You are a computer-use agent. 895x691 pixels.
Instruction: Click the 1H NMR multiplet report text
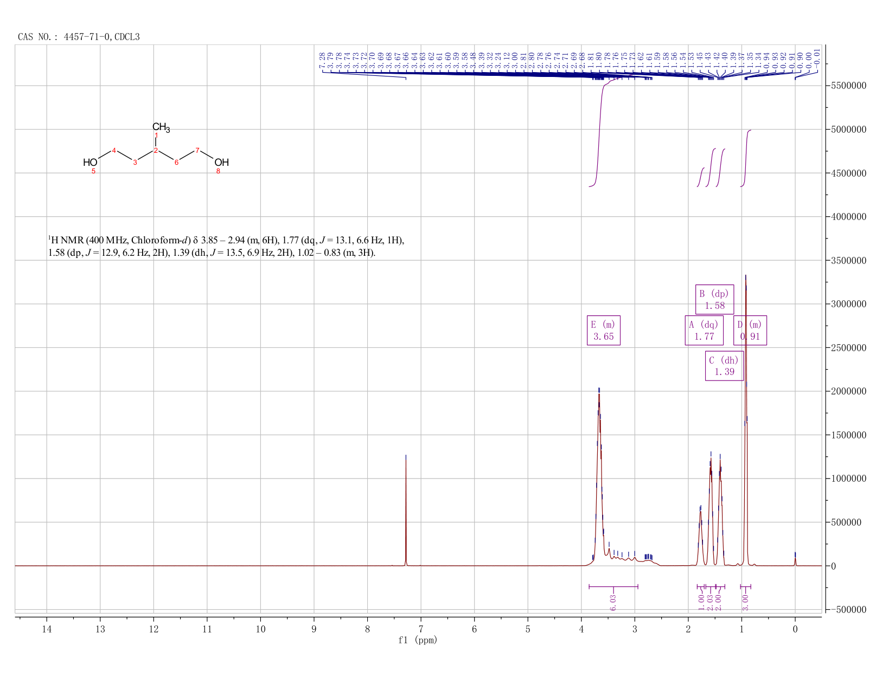pos(226,246)
